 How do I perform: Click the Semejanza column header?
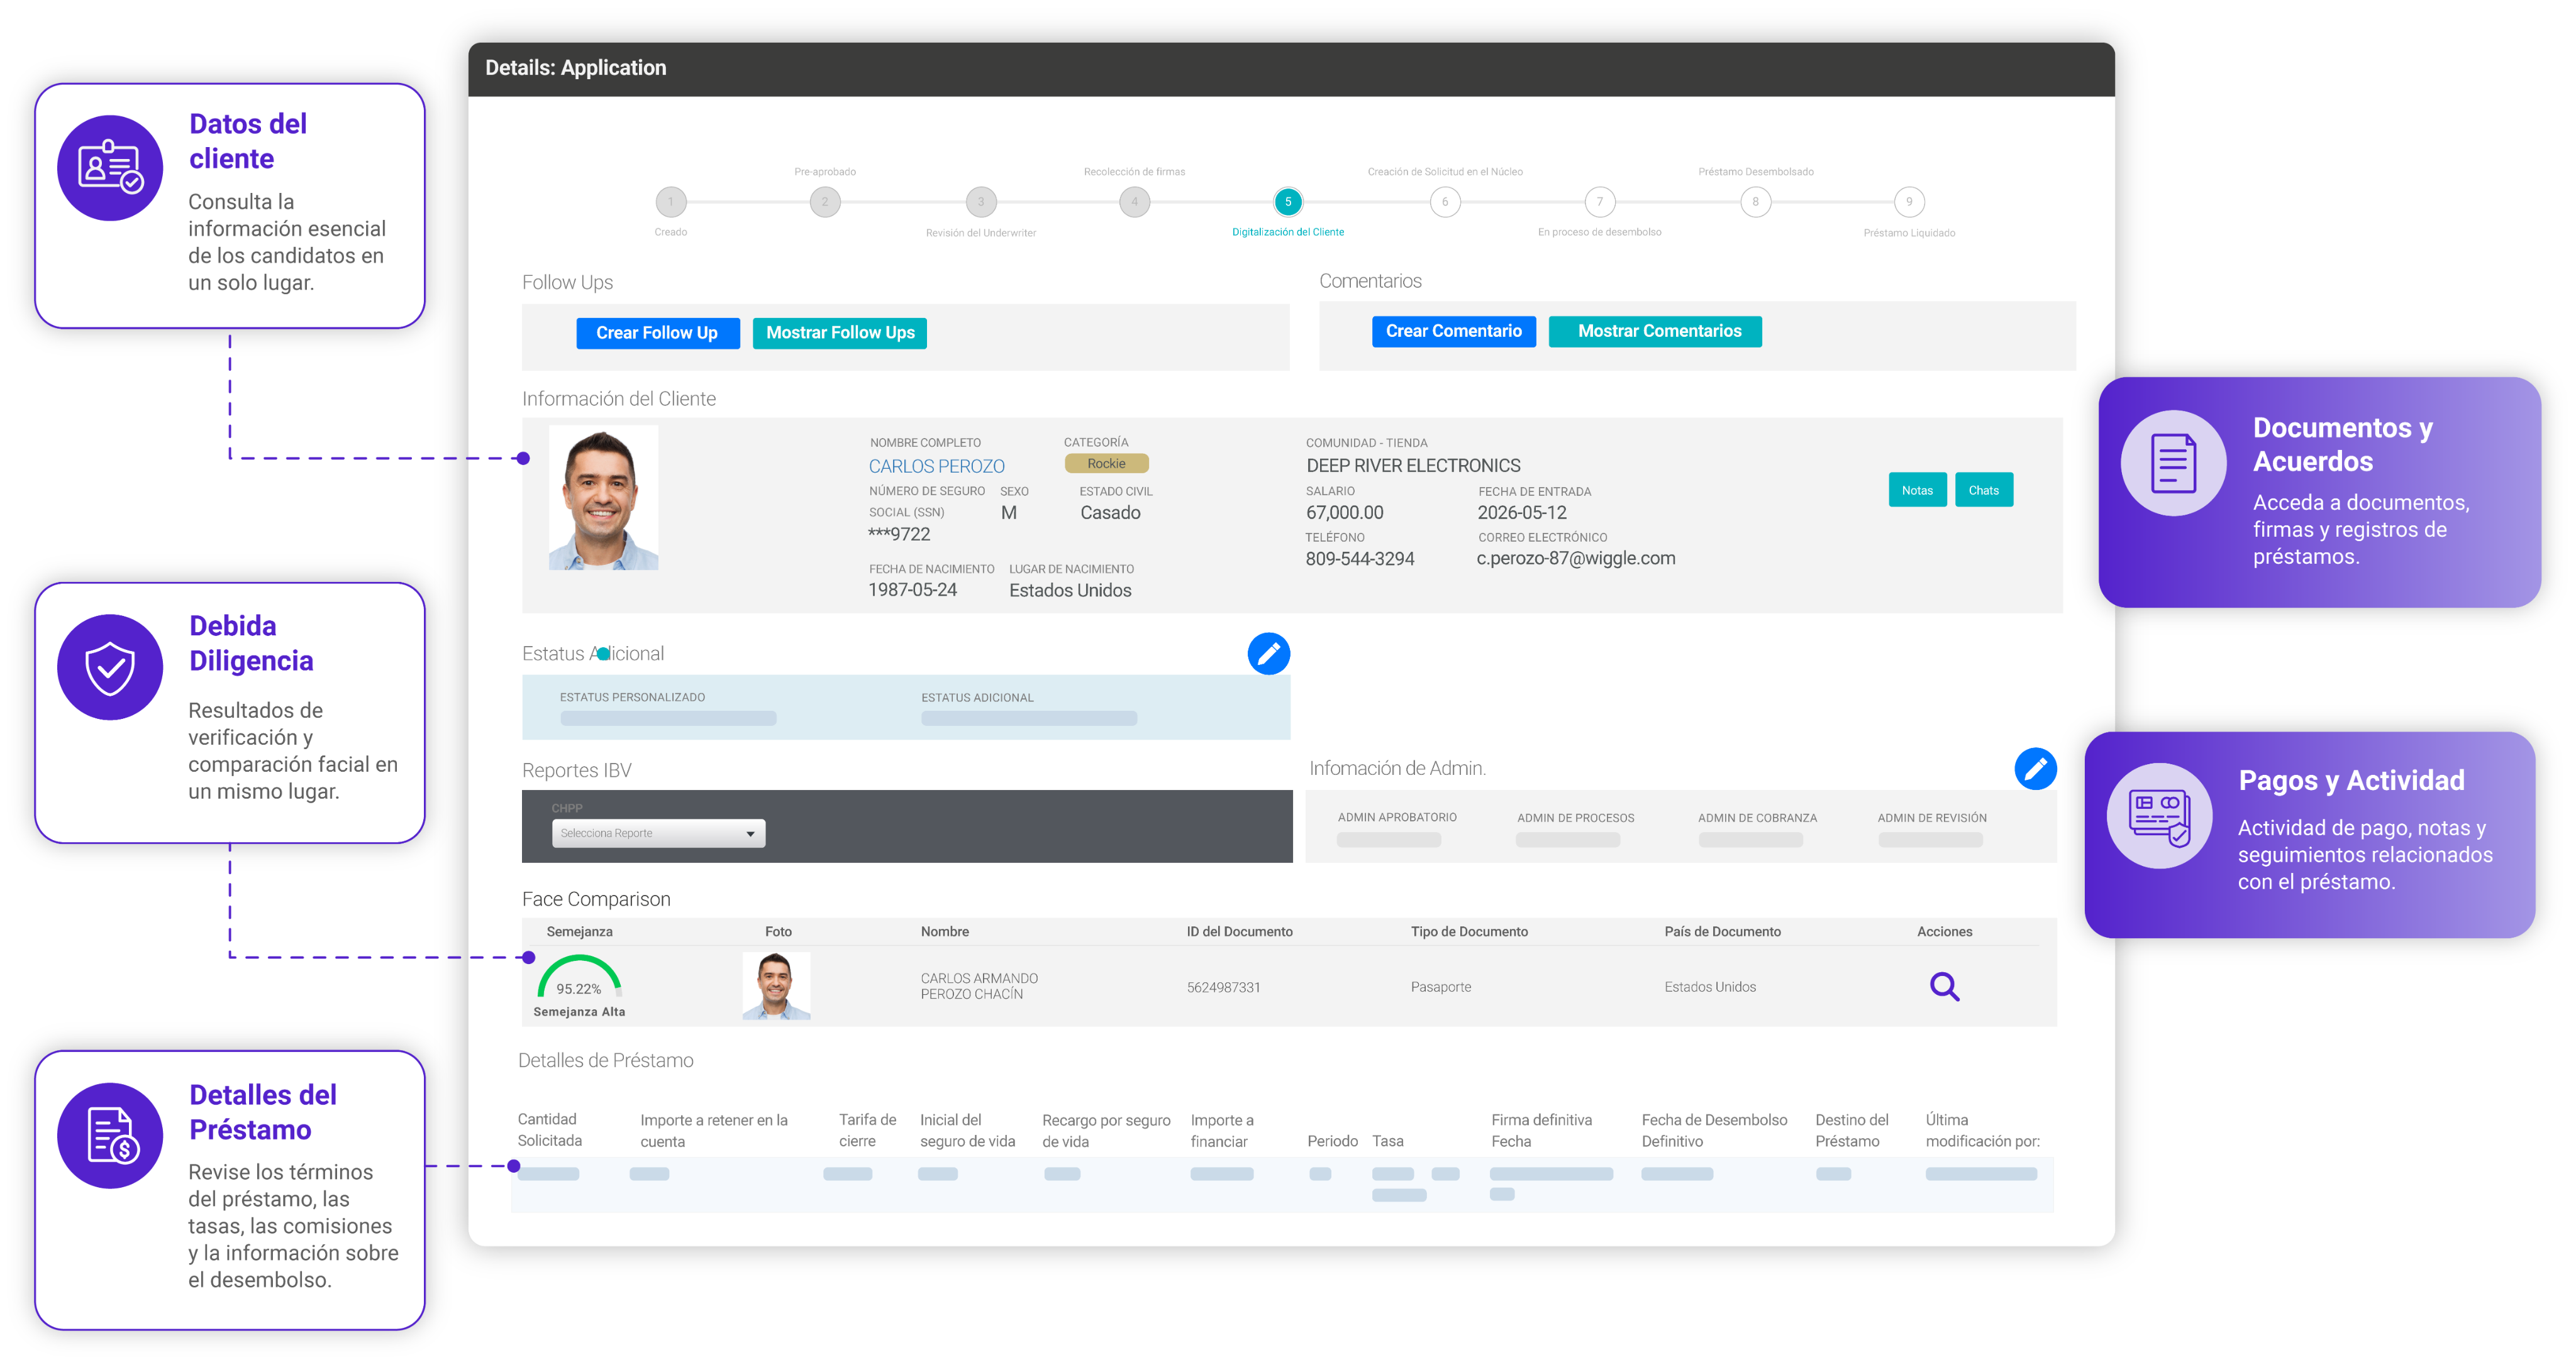579,931
